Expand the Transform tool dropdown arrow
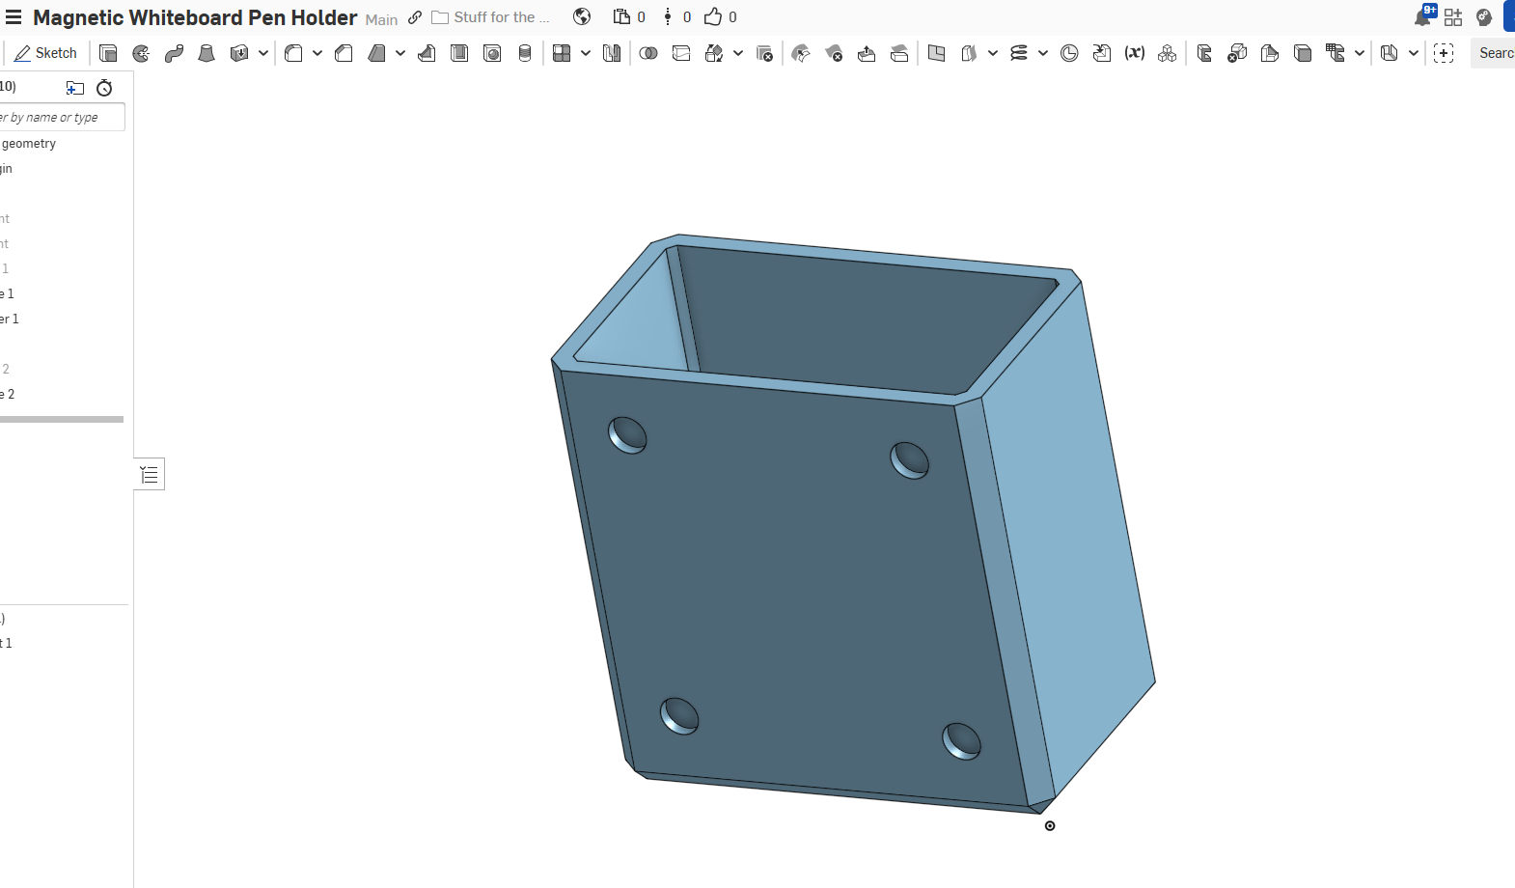Image resolution: width=1515 pixels, height=888 pixels. [738, 53]
